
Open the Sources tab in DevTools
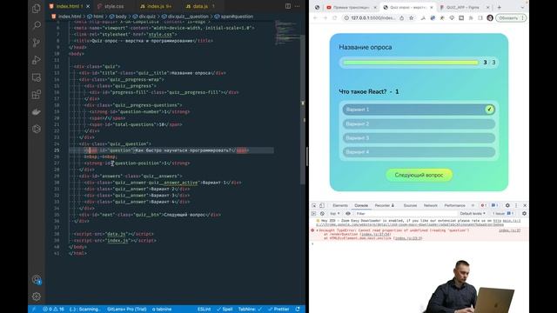pos(410,205)
